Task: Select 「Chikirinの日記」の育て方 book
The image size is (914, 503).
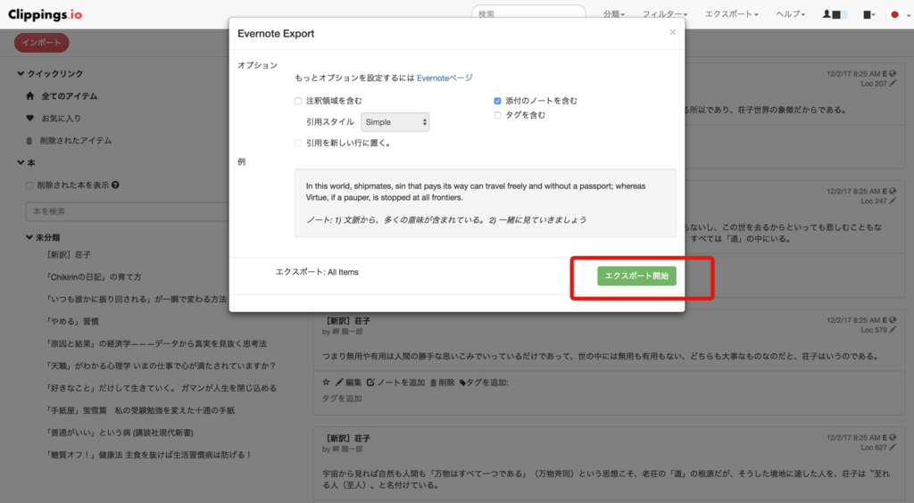Action: [93, 277]
